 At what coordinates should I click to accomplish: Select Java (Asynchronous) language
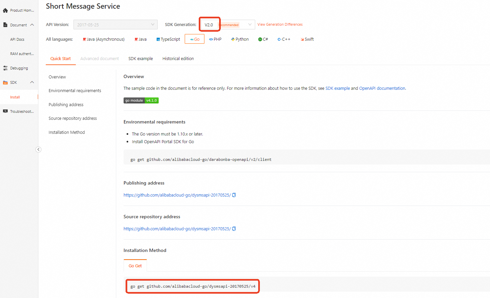104,39
